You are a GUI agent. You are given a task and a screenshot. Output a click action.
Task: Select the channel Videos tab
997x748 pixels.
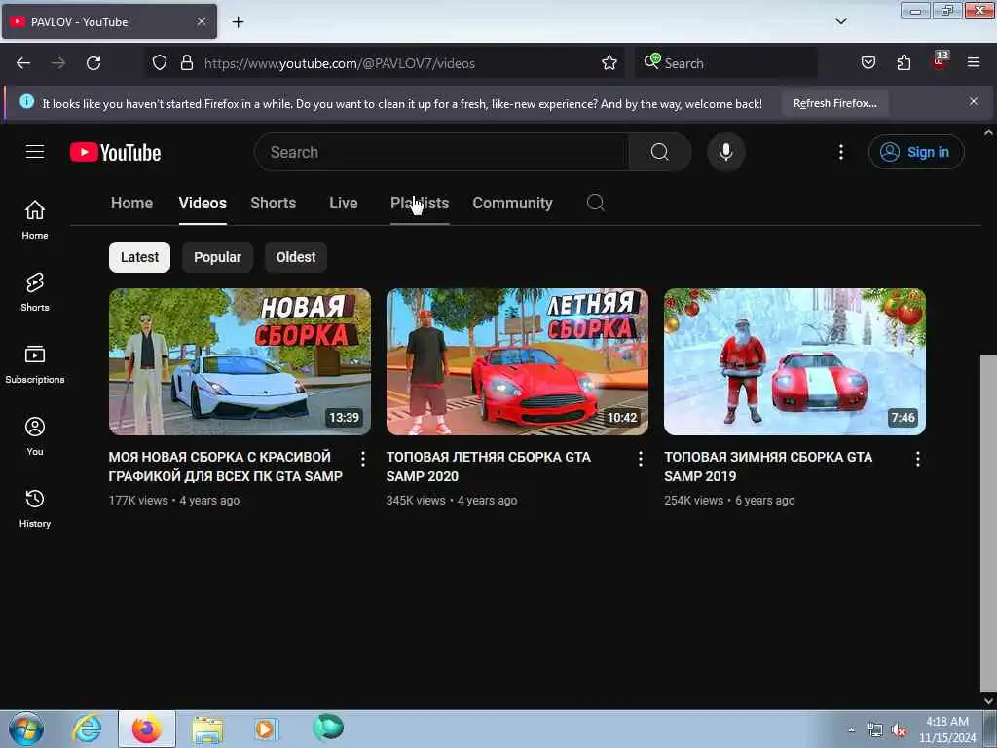203,203
